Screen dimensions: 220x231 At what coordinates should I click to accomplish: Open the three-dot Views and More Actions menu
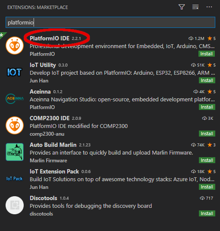[x=209, y=7]
